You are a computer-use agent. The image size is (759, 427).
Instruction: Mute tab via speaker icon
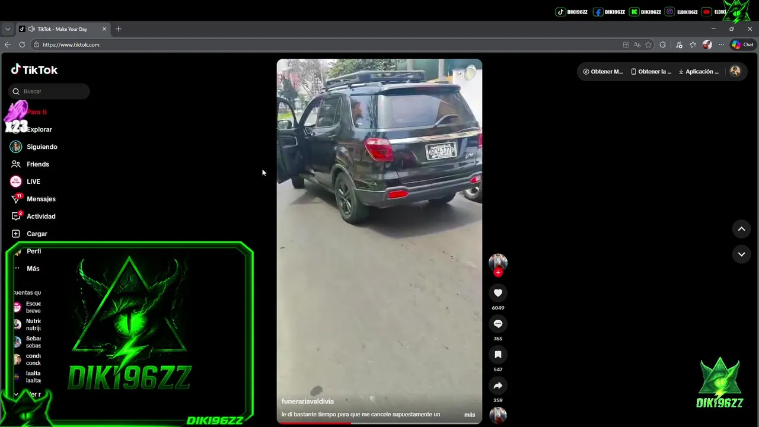pos(31,28)
